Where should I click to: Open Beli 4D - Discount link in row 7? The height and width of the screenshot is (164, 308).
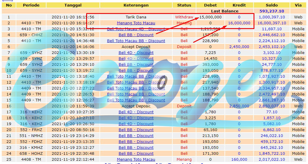tap(136, 52)
